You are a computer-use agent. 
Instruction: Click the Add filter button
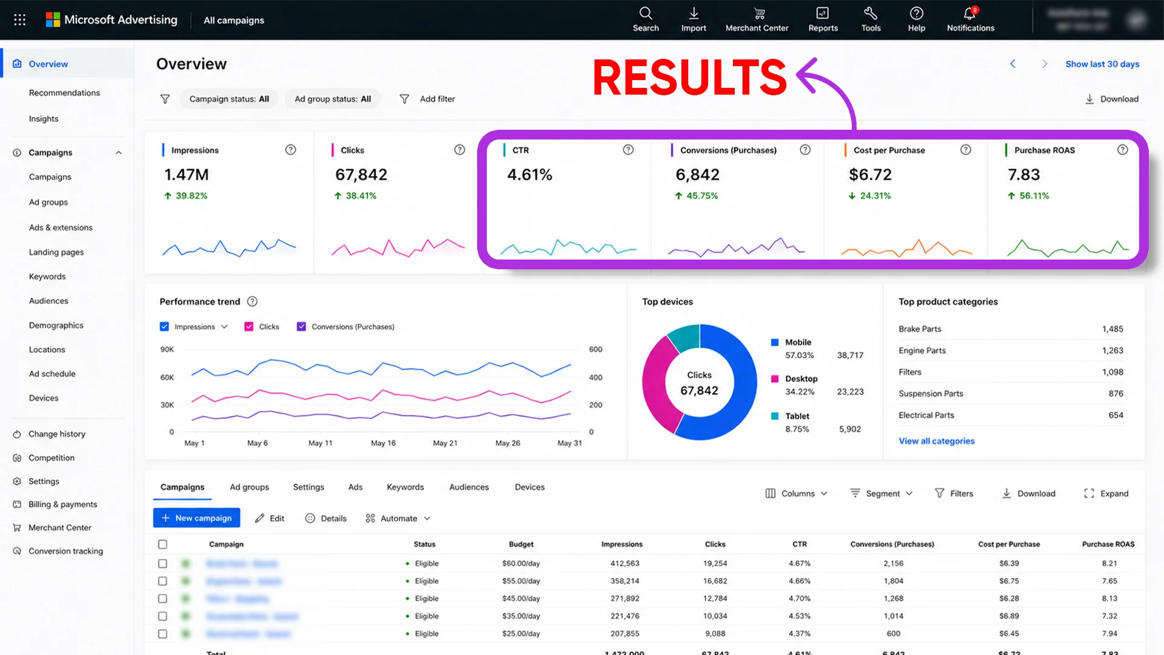(427, 99)
